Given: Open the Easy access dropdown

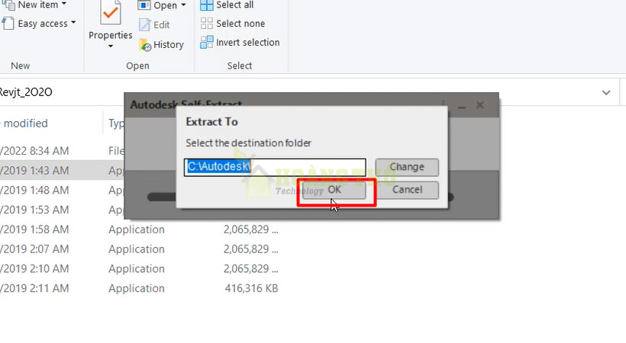Looking at the screenshot, I should click(39, 24).
